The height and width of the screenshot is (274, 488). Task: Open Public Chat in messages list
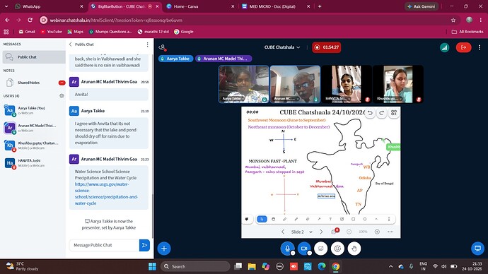click(34, 57)
